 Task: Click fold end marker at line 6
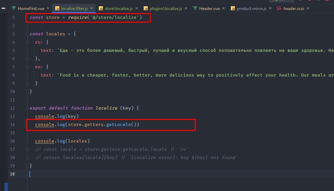[27, 59]
